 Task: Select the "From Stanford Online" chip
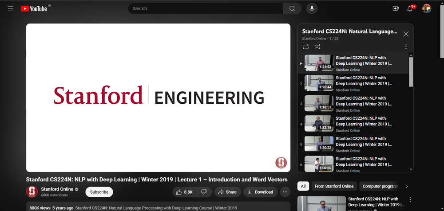coord(334,186)
